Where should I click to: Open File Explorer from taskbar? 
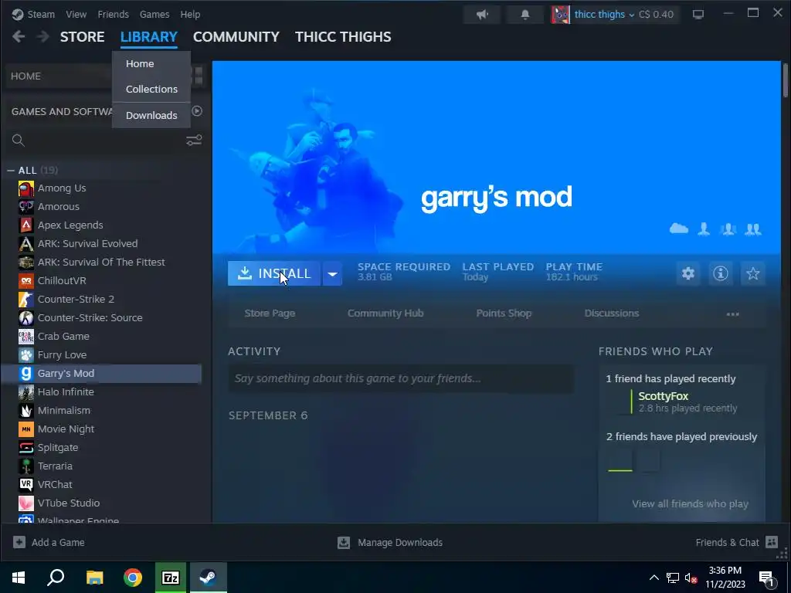[94, 578]
